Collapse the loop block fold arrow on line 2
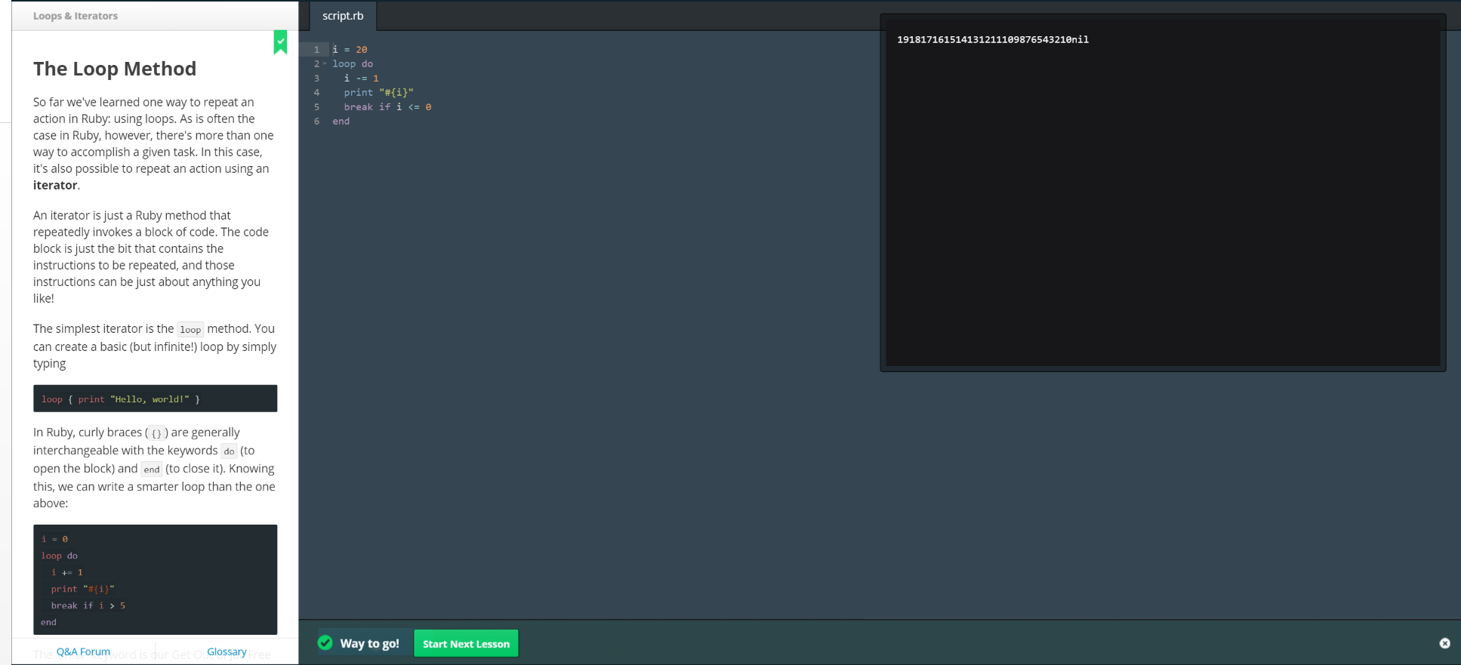The image size is (1461, 665). tap(325, 64)
